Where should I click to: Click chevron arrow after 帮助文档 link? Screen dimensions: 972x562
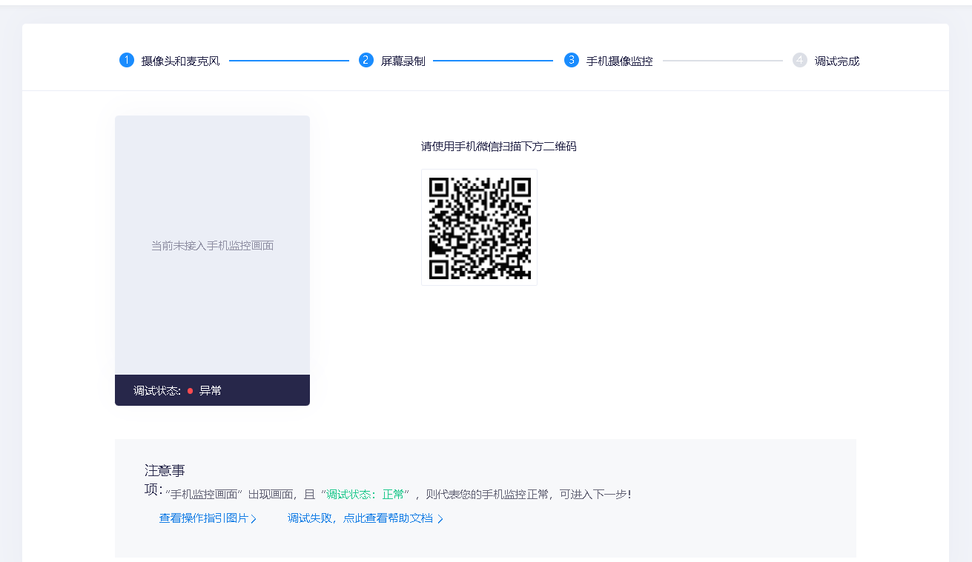tap(440, 519)
